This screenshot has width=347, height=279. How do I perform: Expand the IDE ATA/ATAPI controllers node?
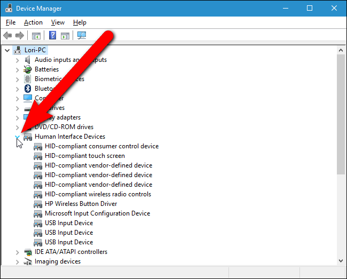tap(17, 252)
